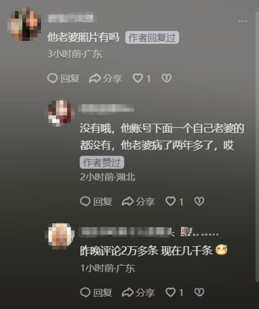Open the blurred username of the top commenter

click(x=71, y=18)
